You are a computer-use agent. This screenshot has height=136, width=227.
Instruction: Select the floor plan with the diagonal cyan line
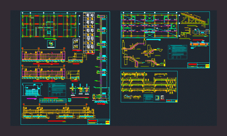(150, 25)
